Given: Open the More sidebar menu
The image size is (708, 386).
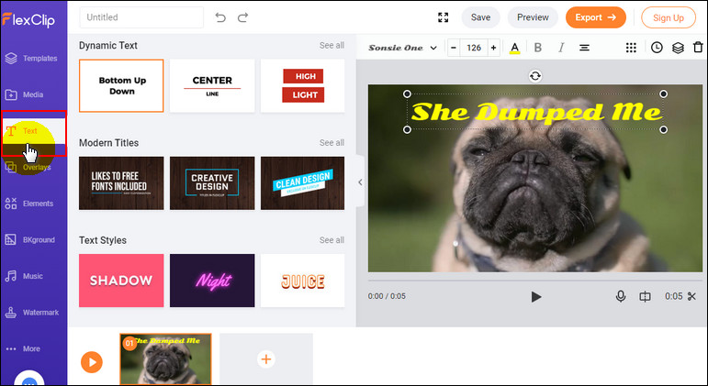Looking at the screenshot, I should point(23,348).
